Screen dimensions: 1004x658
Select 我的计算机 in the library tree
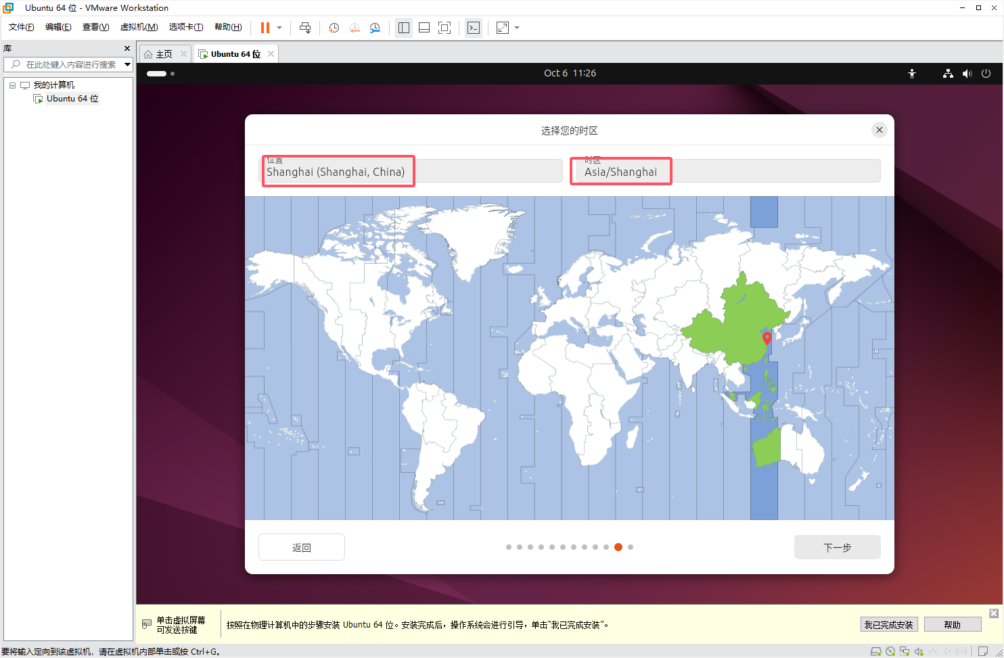54,85
